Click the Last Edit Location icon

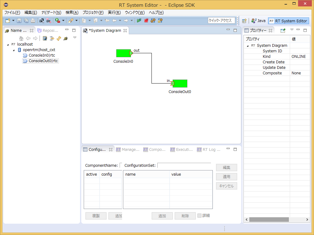pos(107,21)
